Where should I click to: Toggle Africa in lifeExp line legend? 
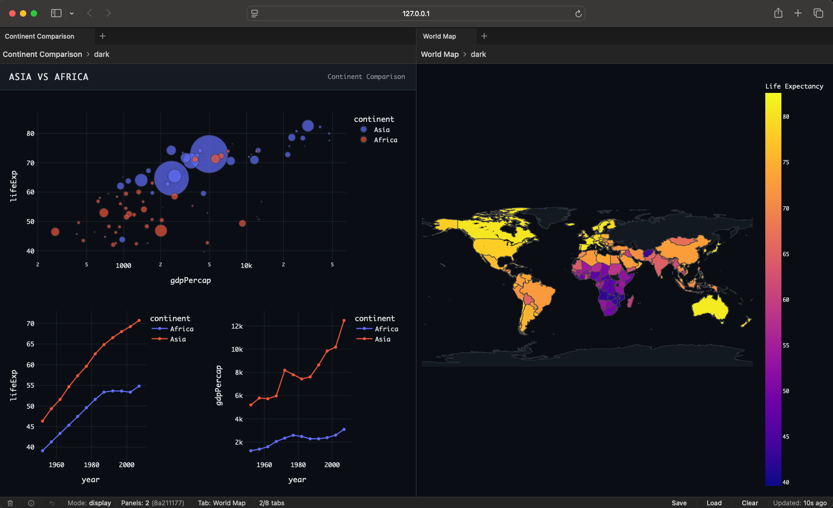(x=173, y=329)
